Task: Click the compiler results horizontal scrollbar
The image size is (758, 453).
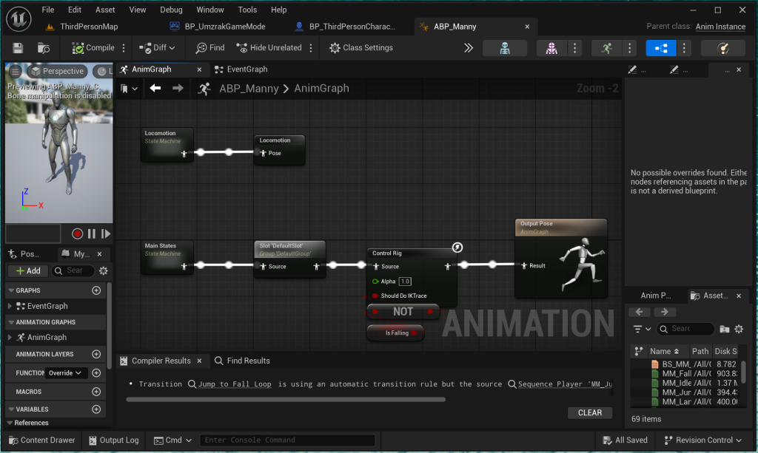Action: (286, 400)
